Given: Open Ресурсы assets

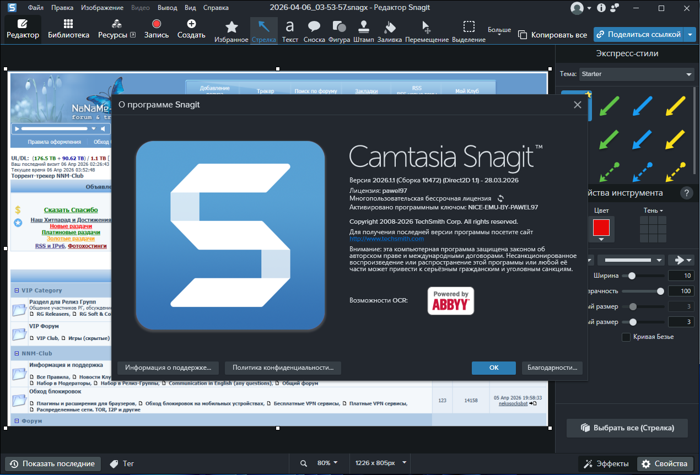Looking at the screenshot, I should [x=116, y=29].
